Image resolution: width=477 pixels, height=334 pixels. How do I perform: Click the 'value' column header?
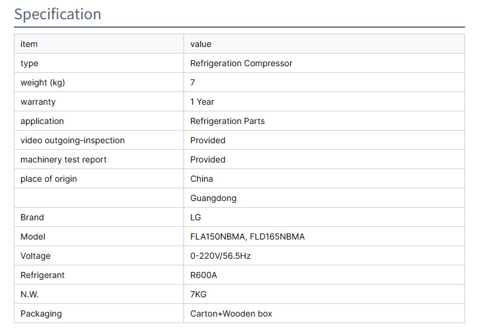(201, 44)
